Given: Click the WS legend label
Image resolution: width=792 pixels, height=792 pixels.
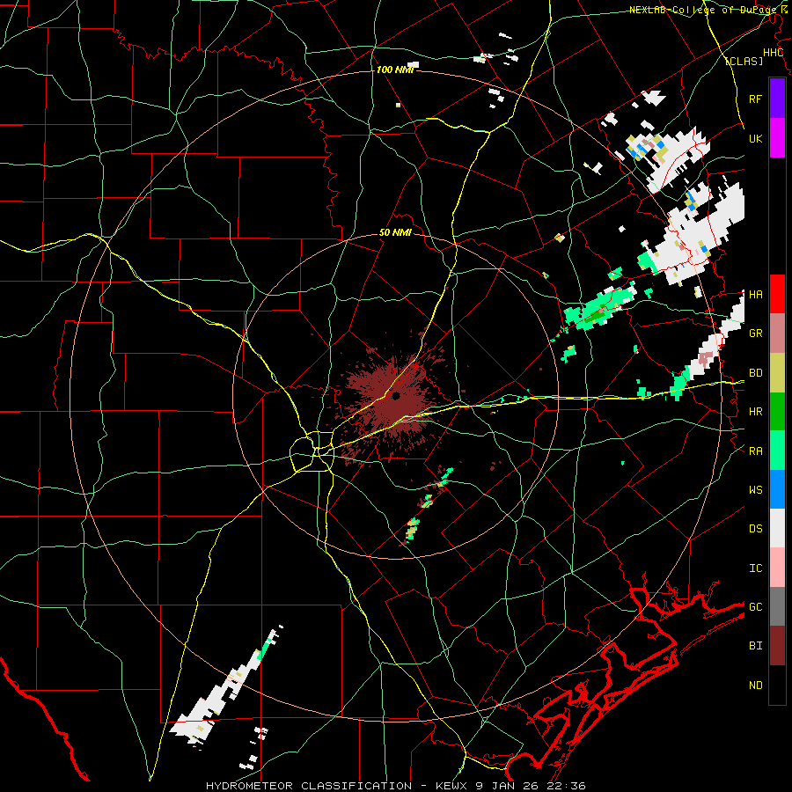Looking at the screenshot, I should [x=755, y=490].
